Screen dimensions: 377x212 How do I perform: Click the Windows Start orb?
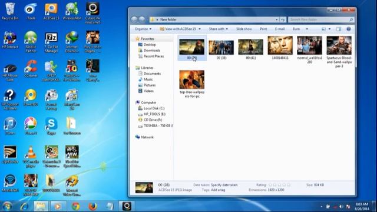coord(7,206)
